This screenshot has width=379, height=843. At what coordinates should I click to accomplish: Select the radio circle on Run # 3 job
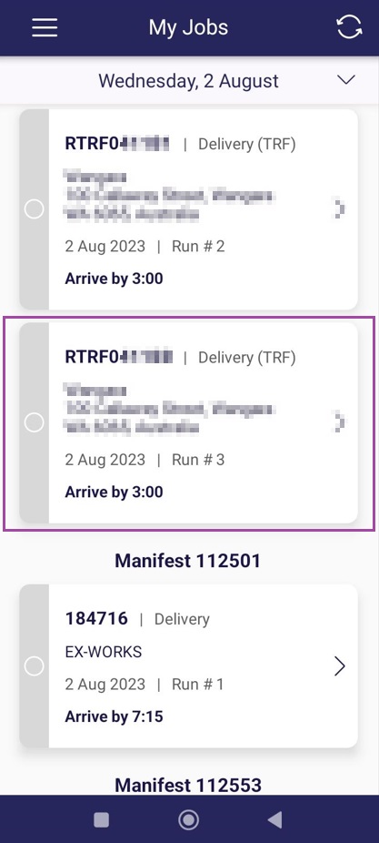point(35,422)
